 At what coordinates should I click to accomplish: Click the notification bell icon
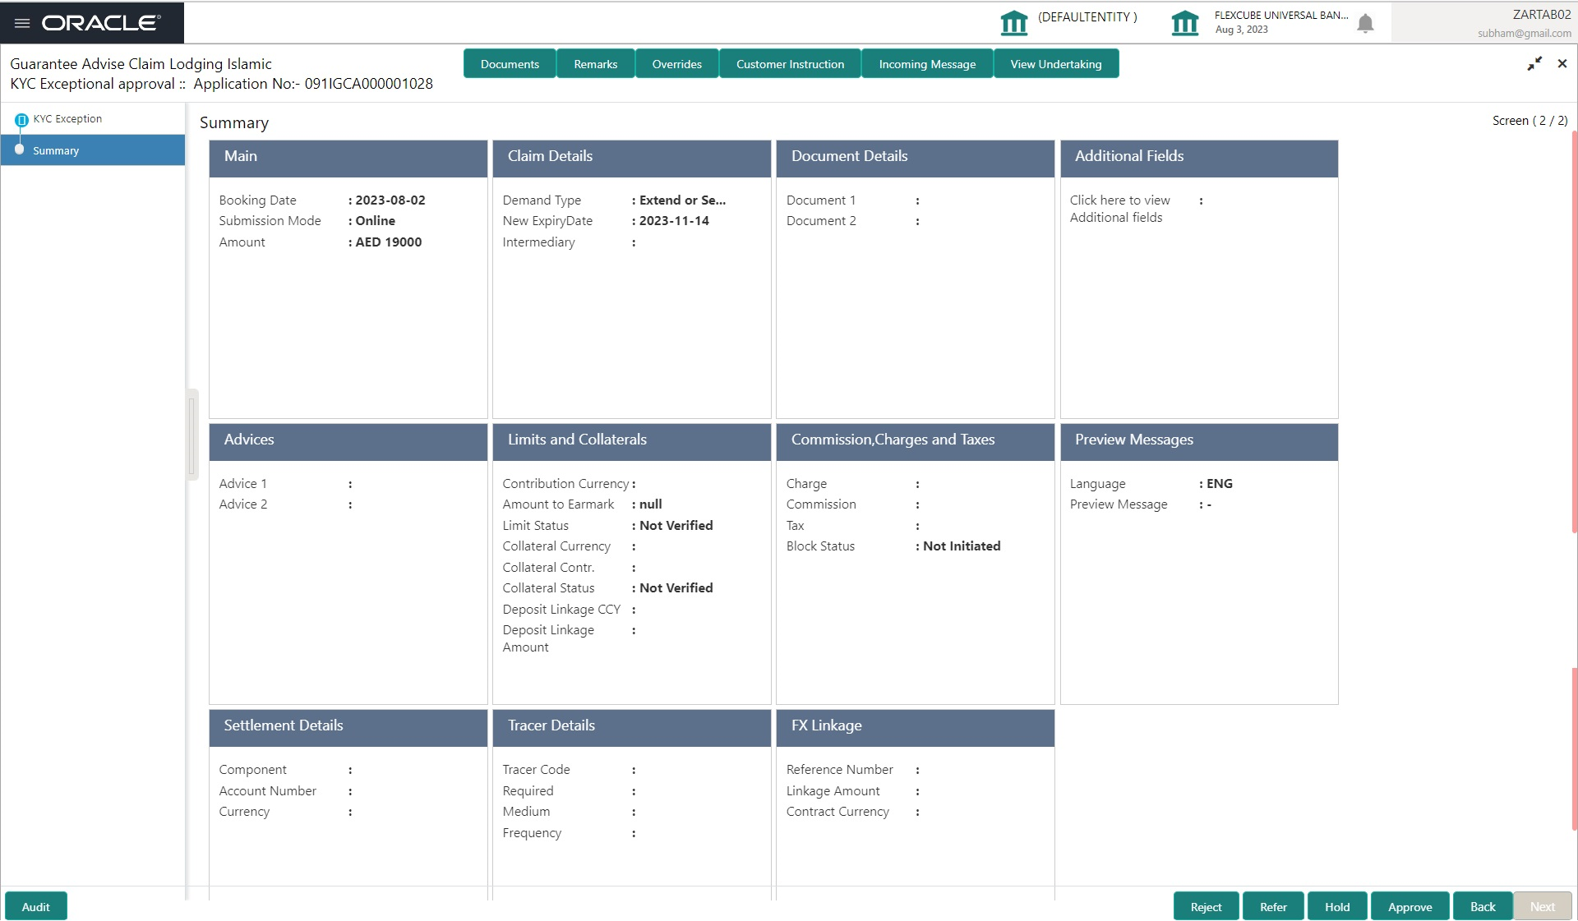pyautogui.click(x=1365, y=23)
